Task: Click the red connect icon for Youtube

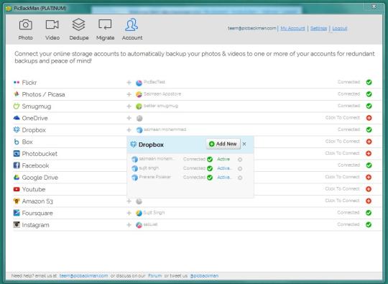Action: pos(369,189)
